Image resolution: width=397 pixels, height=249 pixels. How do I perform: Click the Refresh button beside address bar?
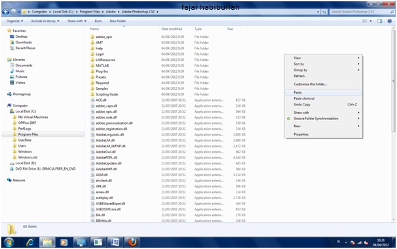[x=324, y=12]
